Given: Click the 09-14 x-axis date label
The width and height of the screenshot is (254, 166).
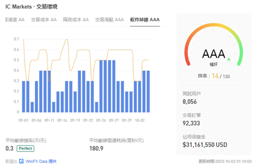Looking at the screenshot, I should point(62,121).
